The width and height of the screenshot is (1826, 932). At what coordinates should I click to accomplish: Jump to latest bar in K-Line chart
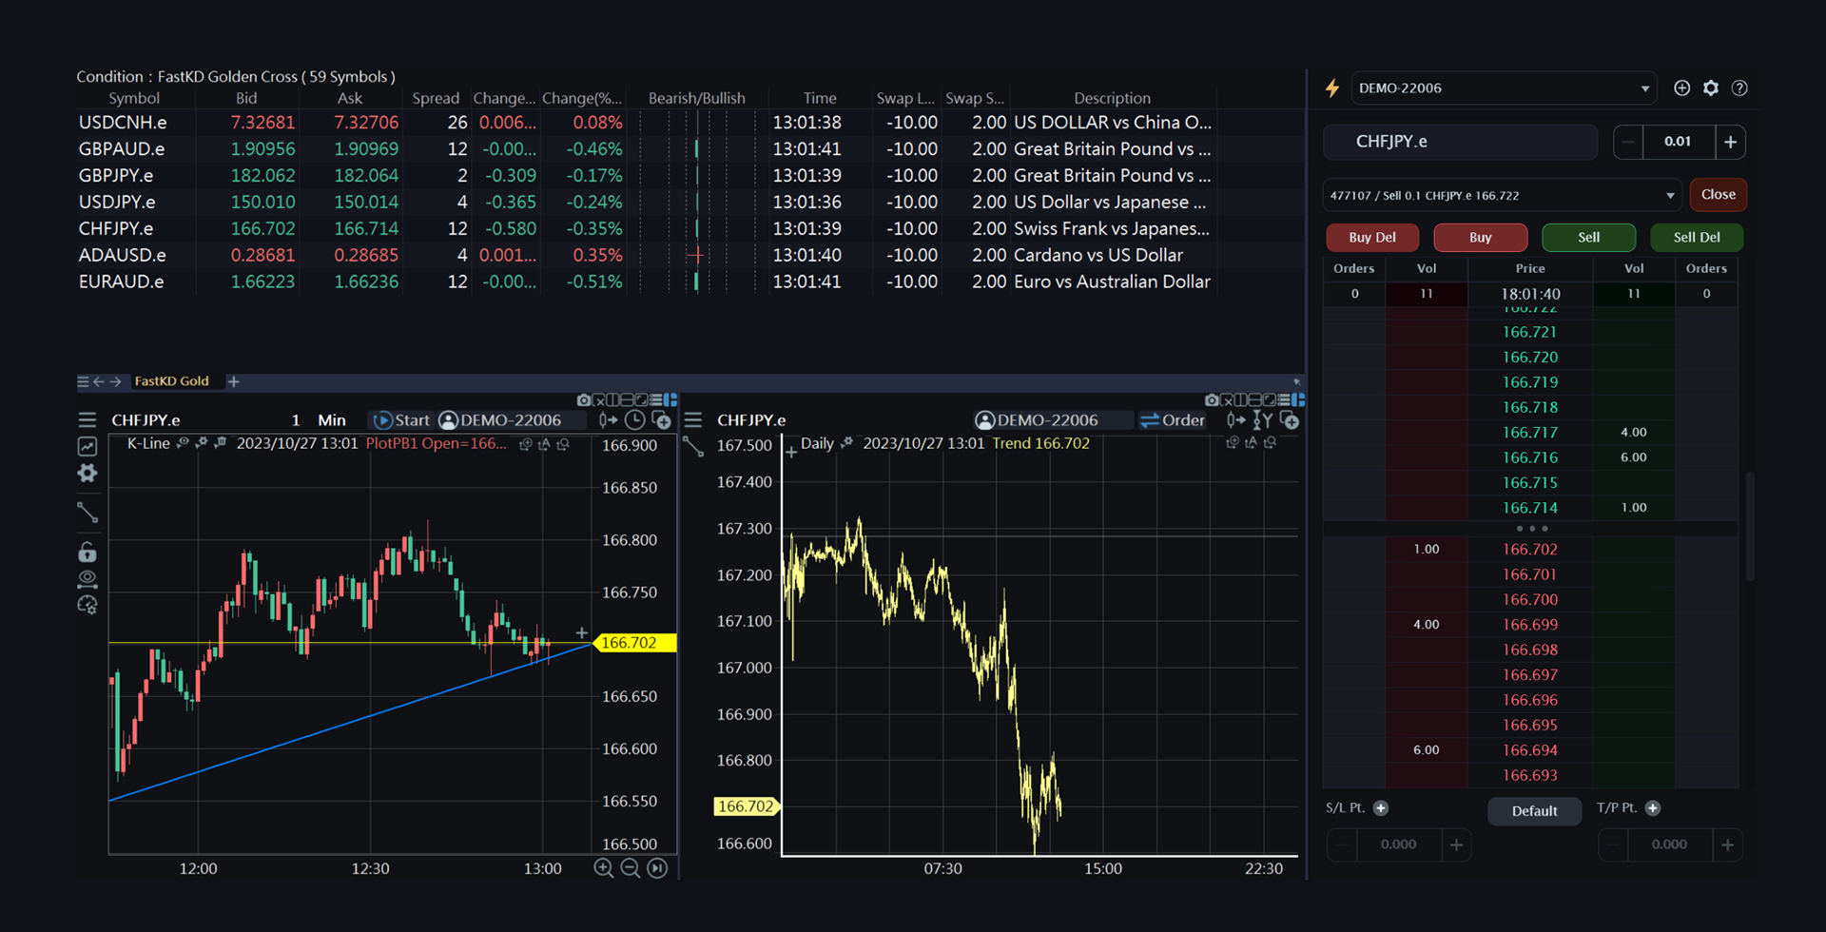tap(657, 867)
